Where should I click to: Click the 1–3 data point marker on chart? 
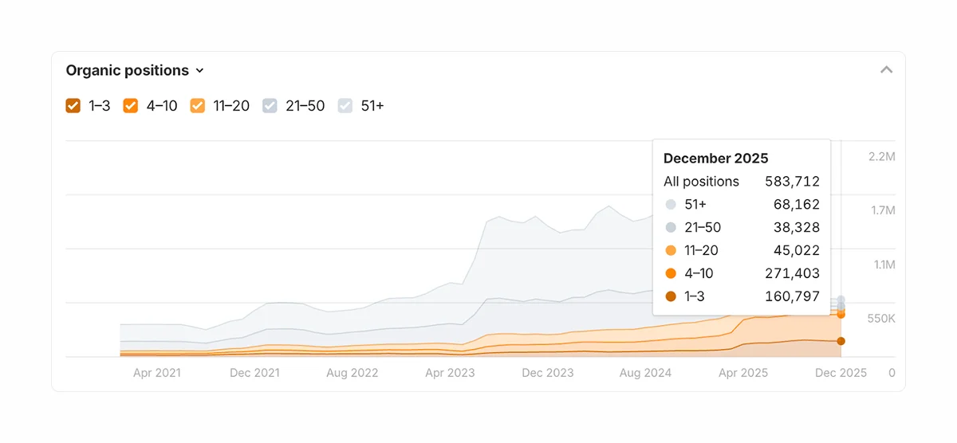click(841, 341)
